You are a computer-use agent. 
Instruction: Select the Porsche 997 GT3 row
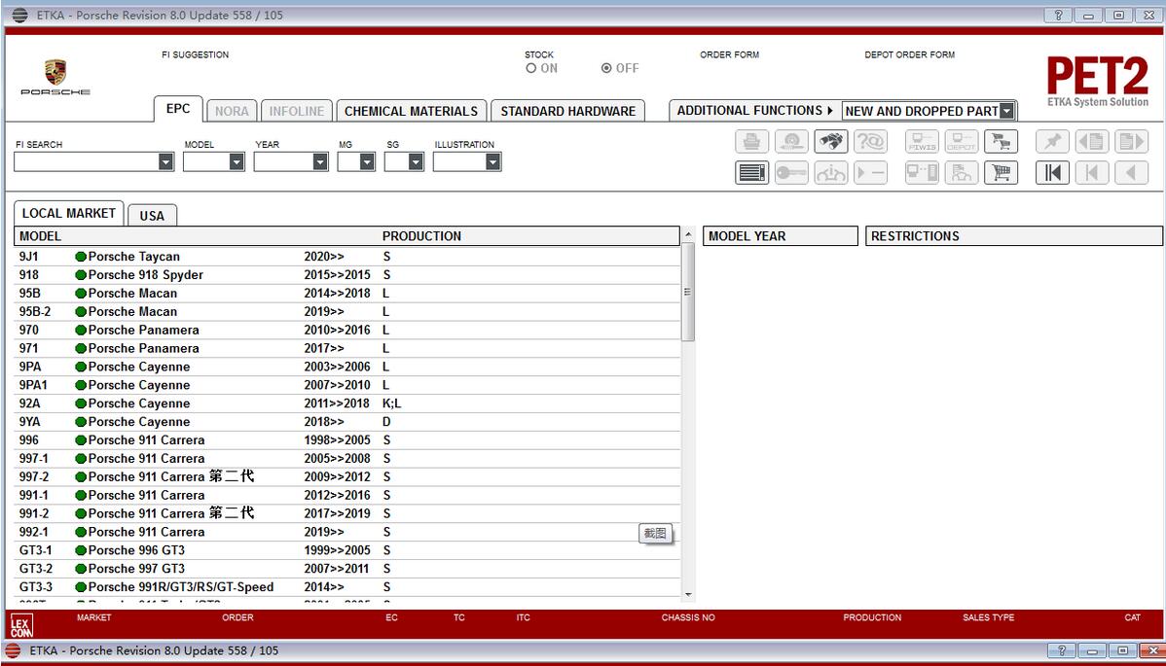pyautogui.click(x=346, y=569)
